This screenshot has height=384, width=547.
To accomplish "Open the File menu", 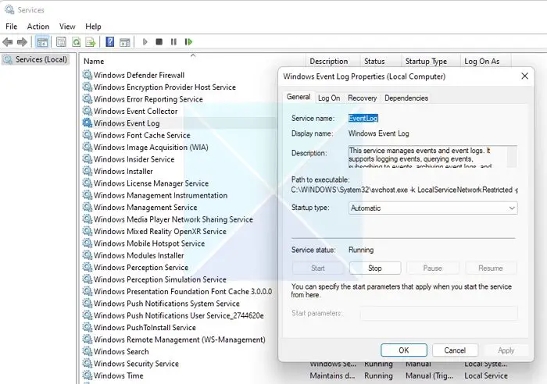I will [11, 27].
